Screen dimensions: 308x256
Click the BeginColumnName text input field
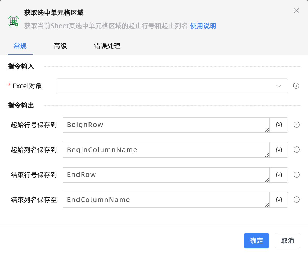[x=166, y=150]
